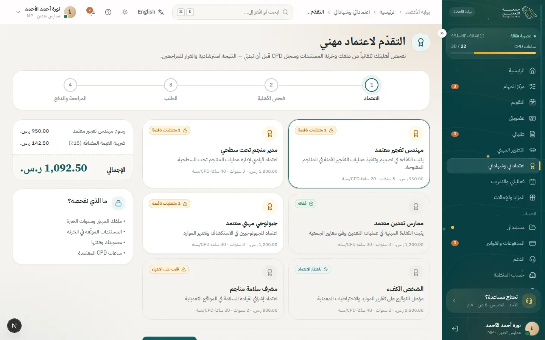
Task: Open اعتماداتي وشهاداتي sidebar menu item
Action: (494, 166)
